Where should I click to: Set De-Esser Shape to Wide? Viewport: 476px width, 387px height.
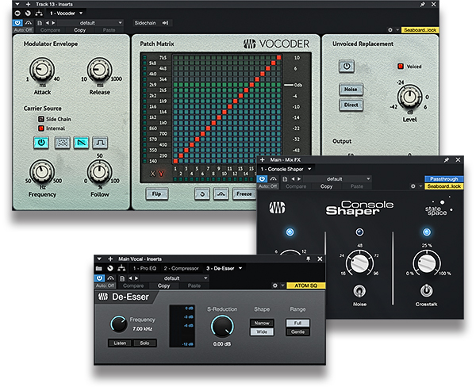(x=262, y=331)
